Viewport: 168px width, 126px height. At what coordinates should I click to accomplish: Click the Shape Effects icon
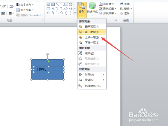101,13
